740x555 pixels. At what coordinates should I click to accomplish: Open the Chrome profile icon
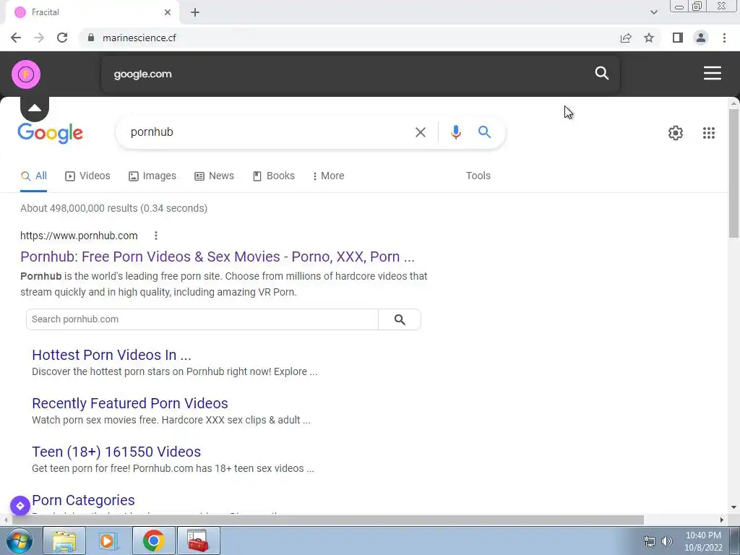pyautogui.click(x=701, y=38)
